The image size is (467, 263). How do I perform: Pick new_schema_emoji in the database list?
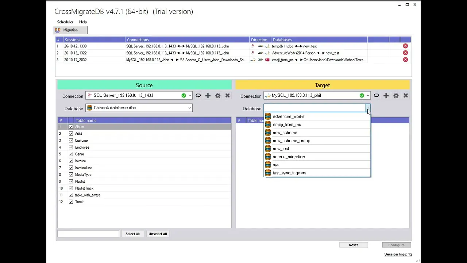(317, 141)
